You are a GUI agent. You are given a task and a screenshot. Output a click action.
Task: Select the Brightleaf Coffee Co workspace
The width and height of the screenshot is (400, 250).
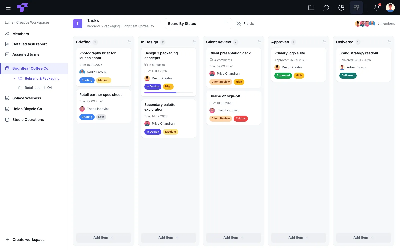point(34,68)
